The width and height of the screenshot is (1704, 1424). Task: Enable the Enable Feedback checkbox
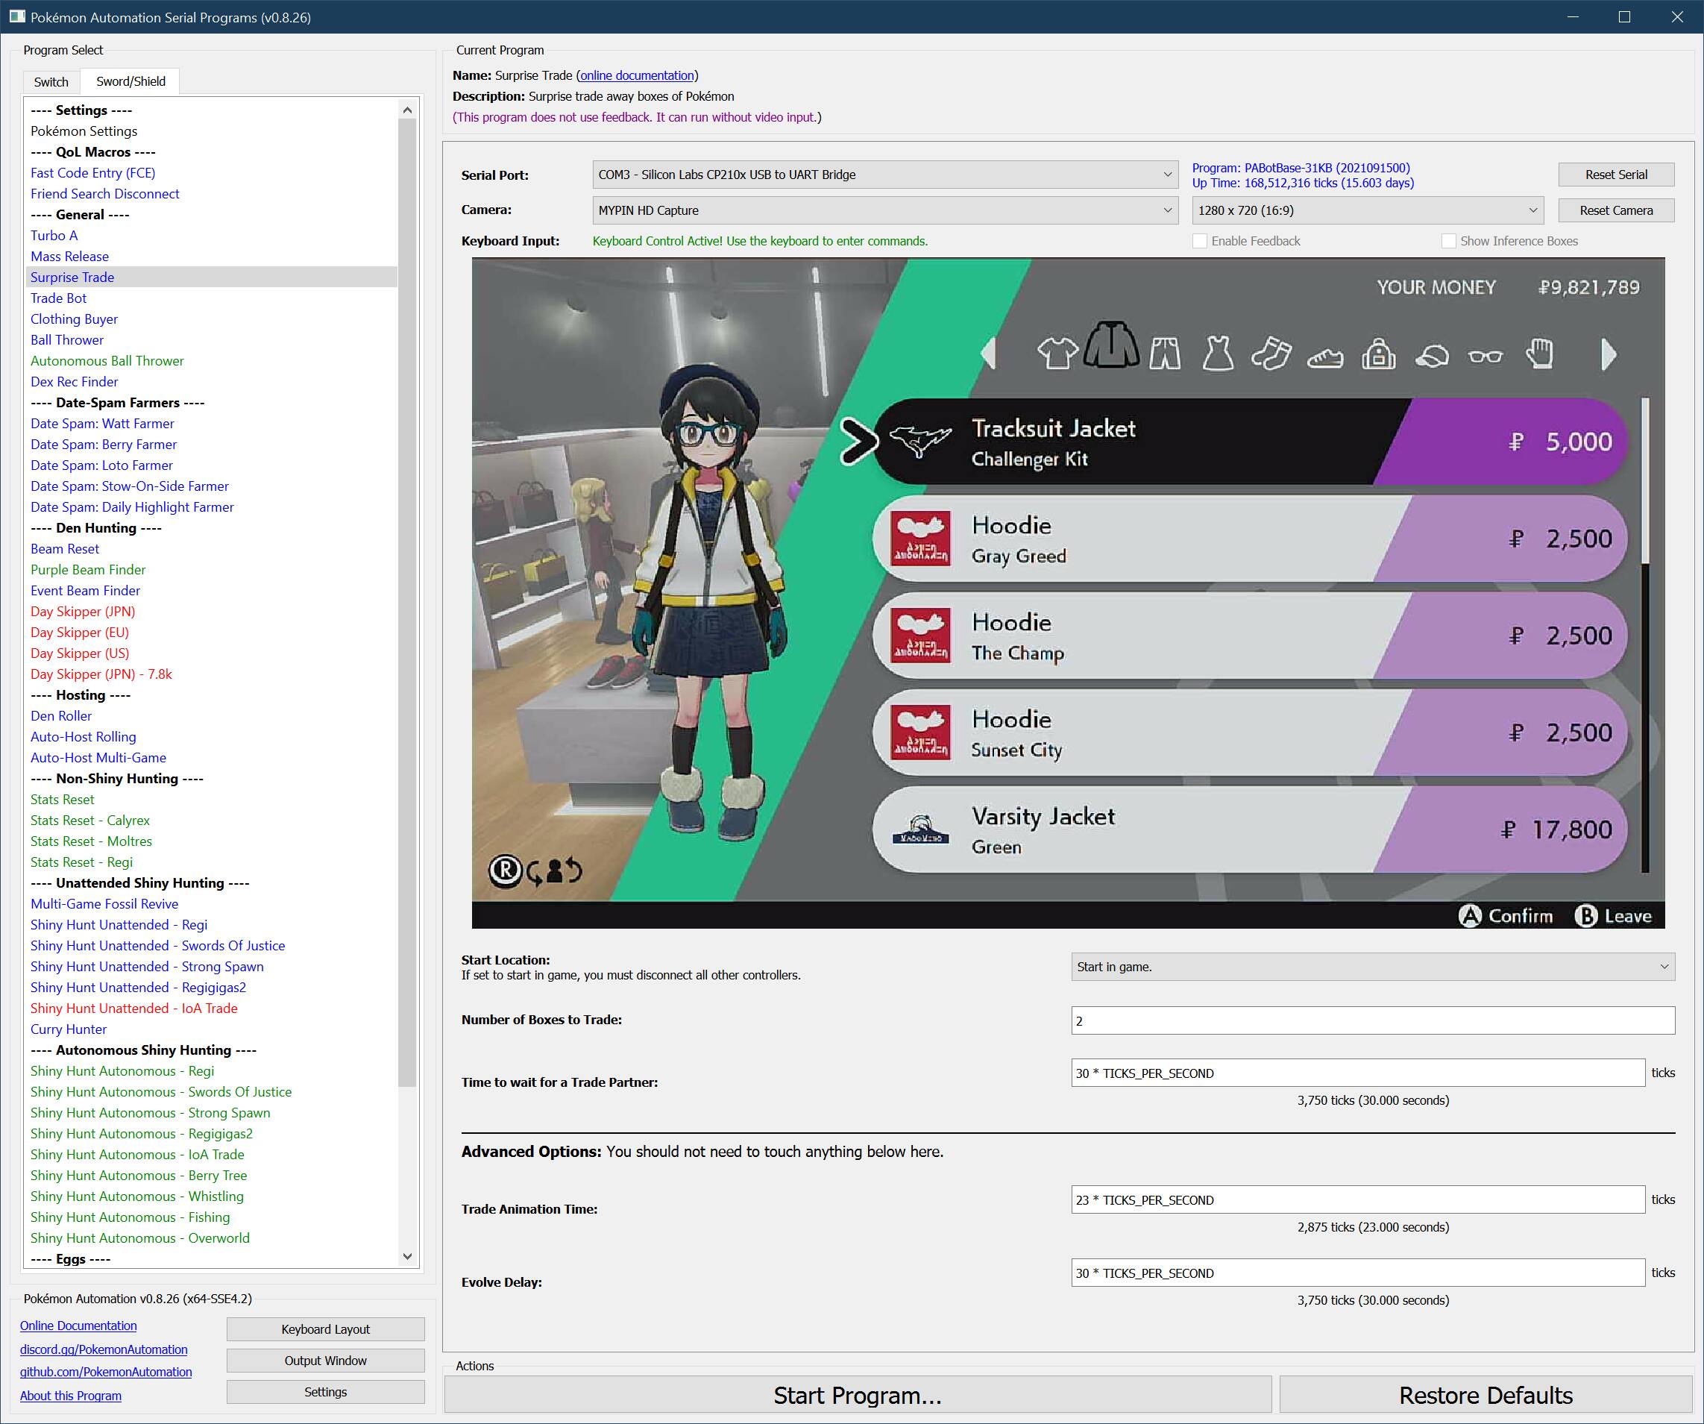coord(1199,241)
